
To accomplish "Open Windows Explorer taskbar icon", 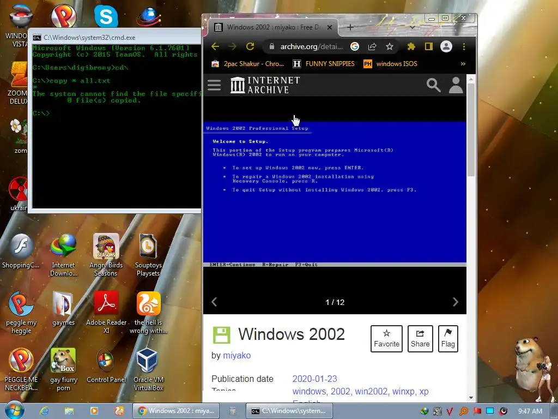I will point(69,411).
